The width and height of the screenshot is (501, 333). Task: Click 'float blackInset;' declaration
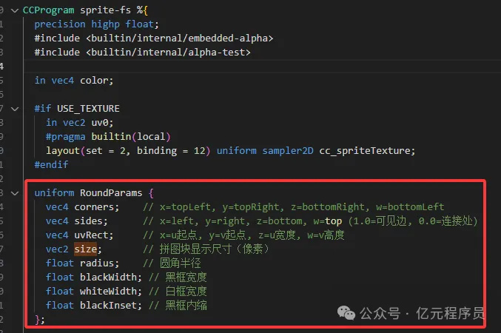[94, 306]
